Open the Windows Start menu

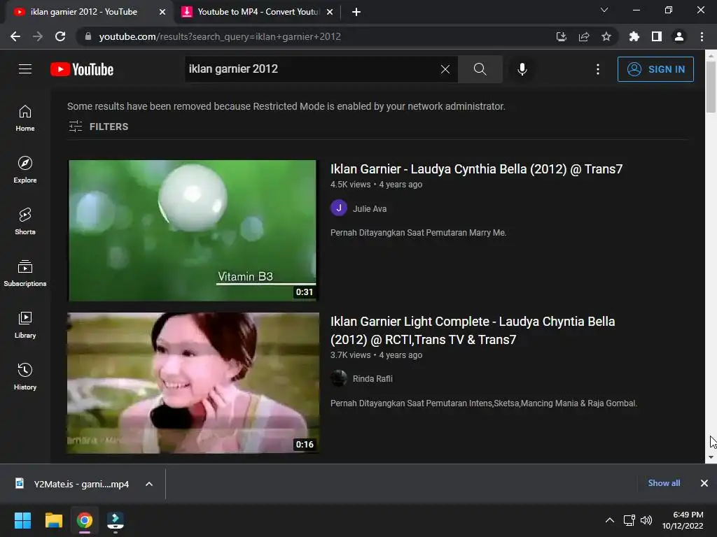[22, 520]
